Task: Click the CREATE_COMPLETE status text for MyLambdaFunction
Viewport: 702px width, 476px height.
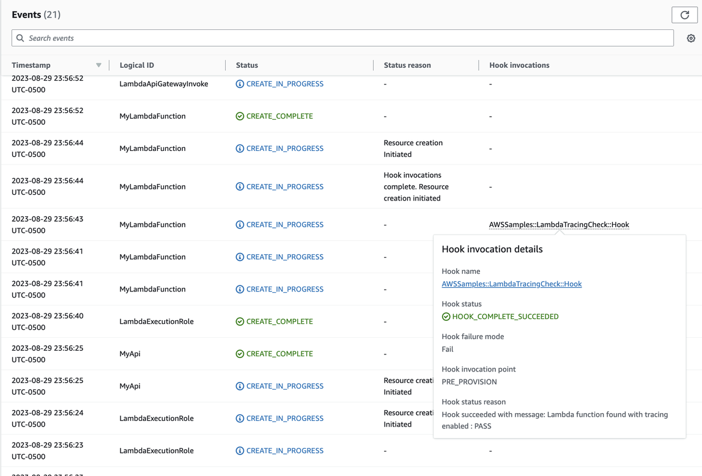Action: (281, 115)
